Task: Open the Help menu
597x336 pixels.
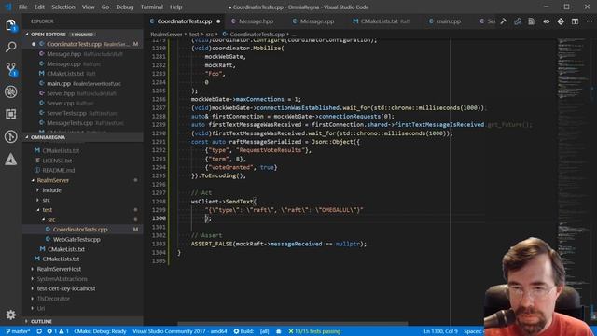Action: (175, 7)
